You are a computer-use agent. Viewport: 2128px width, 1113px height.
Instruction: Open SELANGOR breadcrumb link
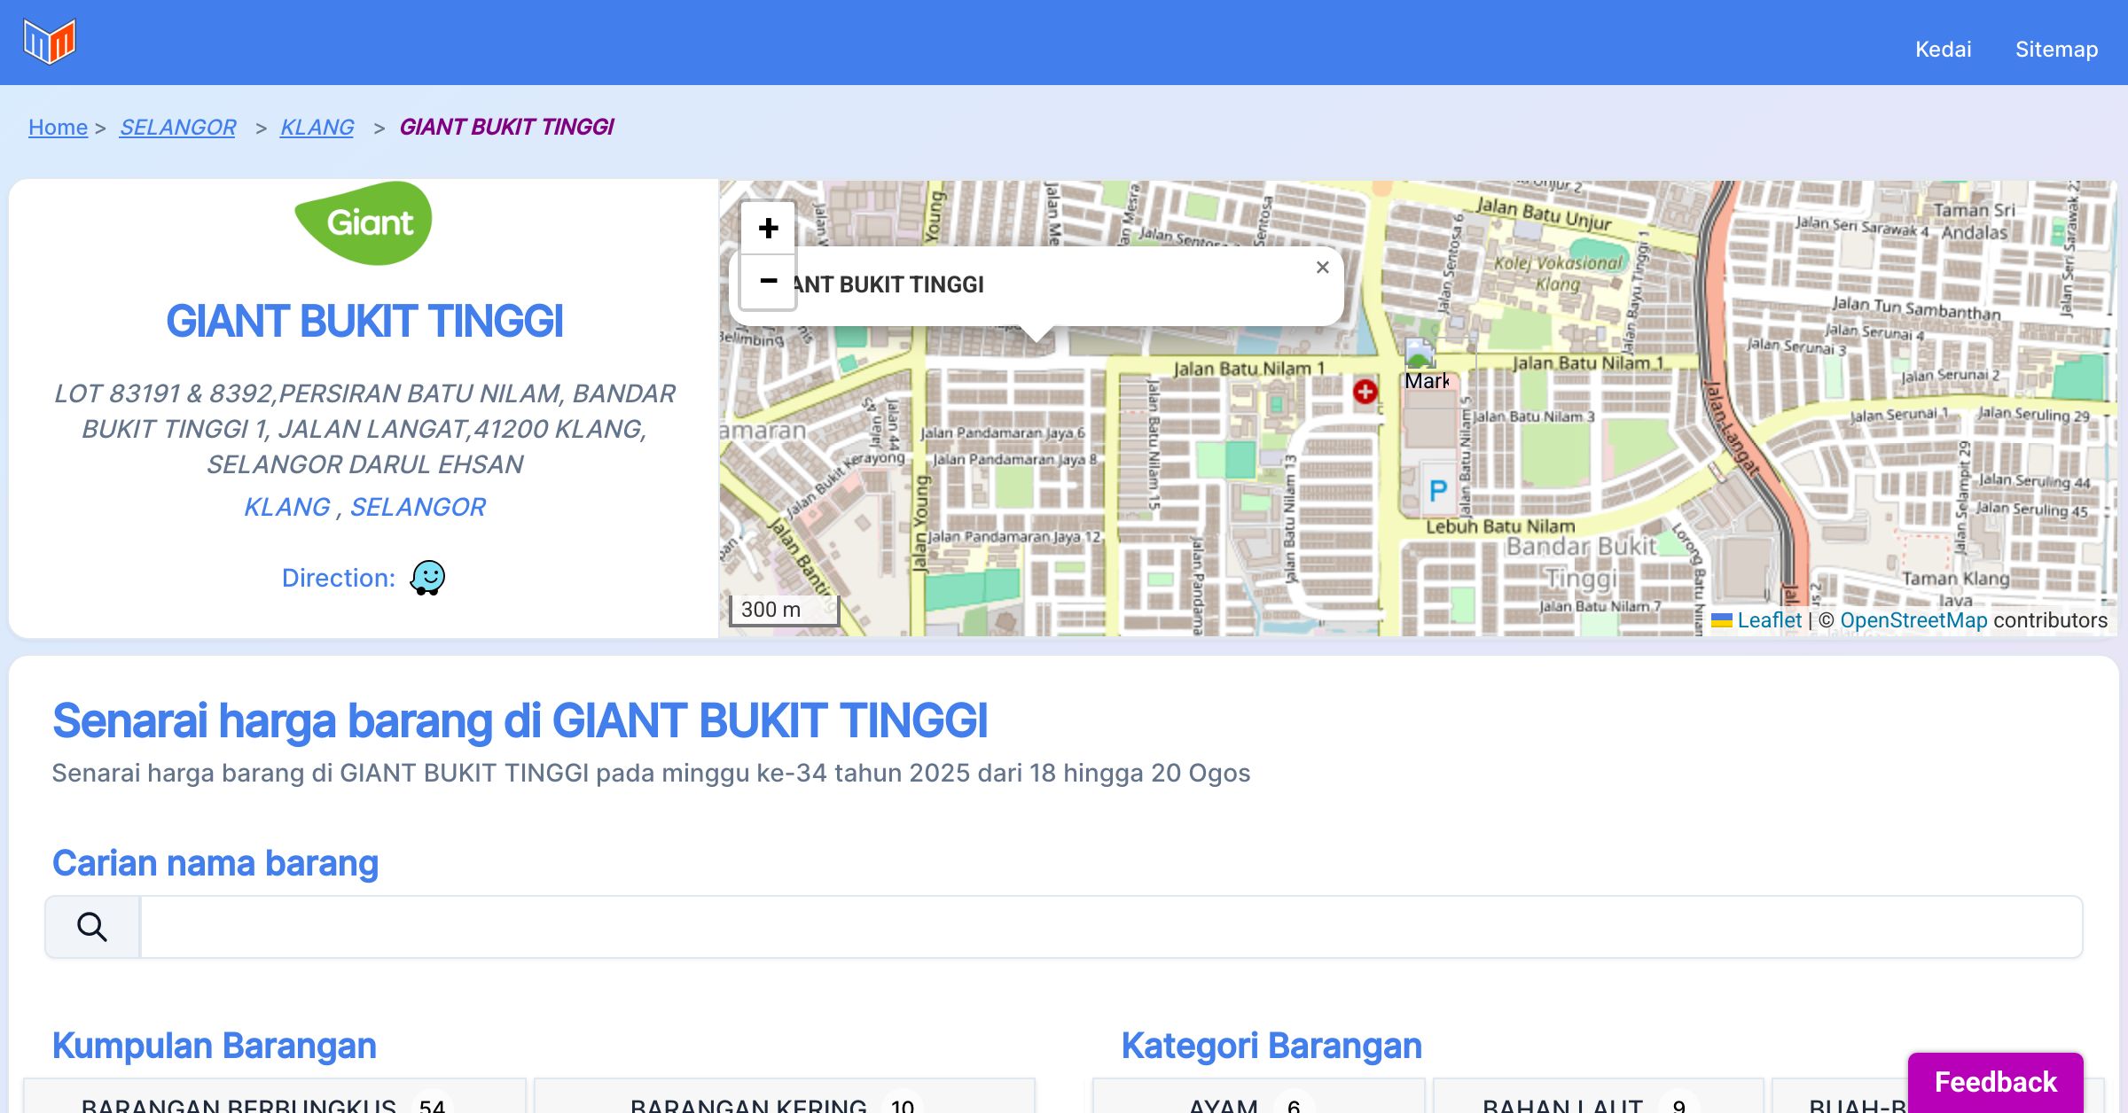(x=177, y=127)
